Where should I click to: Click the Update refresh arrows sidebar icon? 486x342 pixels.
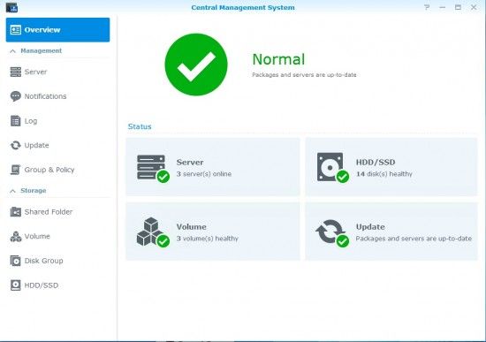tap(16, 145)
